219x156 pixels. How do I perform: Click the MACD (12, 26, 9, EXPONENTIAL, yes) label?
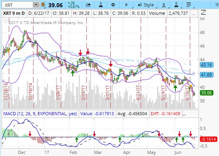tap(40, 114)
